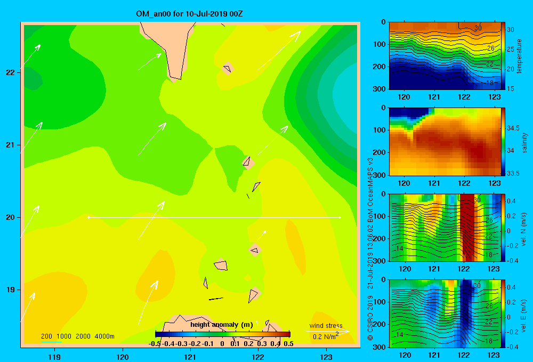Click latitude label 22 on the main map

(10, 72)
